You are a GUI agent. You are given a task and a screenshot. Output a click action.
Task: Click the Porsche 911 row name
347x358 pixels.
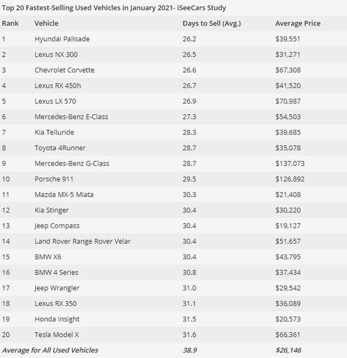54,179
